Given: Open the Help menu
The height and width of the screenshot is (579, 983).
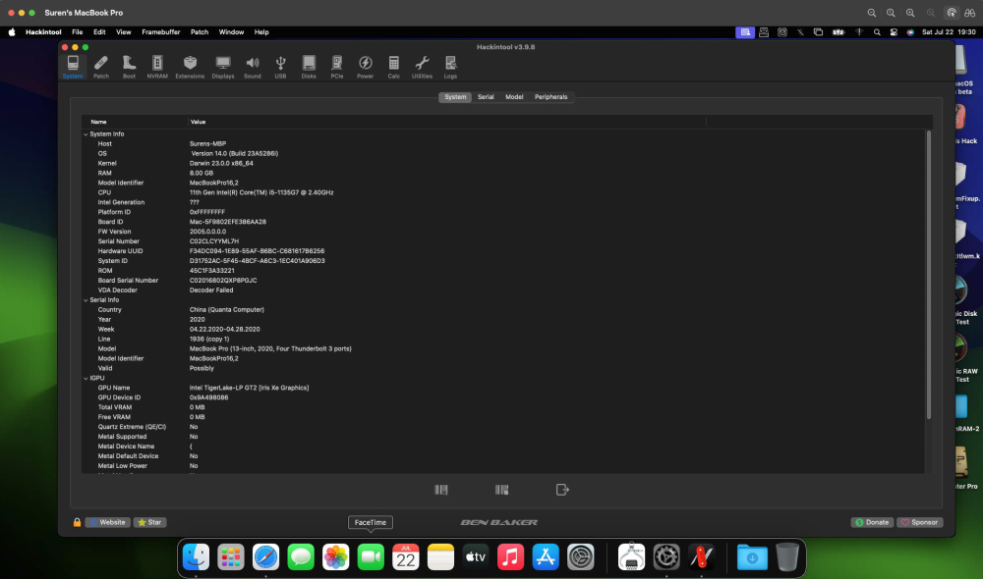Looking at the screenshot, I should click(261, 32).
